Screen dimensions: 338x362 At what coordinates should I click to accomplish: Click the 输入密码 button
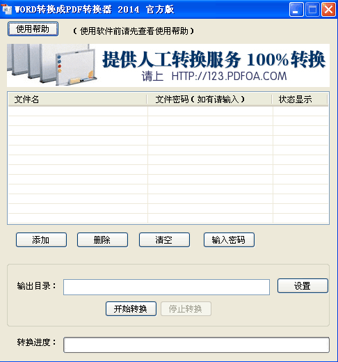(x=229, y=240)
